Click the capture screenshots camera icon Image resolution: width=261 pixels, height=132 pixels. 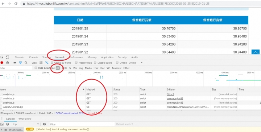(15, 63)
